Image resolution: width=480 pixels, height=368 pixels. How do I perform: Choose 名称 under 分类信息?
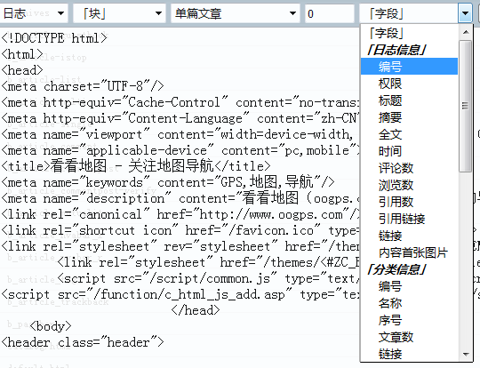click(x=409, y=303)
